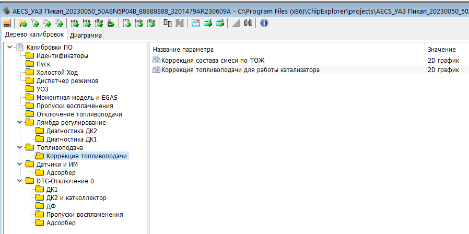469x234 pixels.
Task: Collapse the Лямбда регулирование tree branch
Action: click(x=20, y=123)
